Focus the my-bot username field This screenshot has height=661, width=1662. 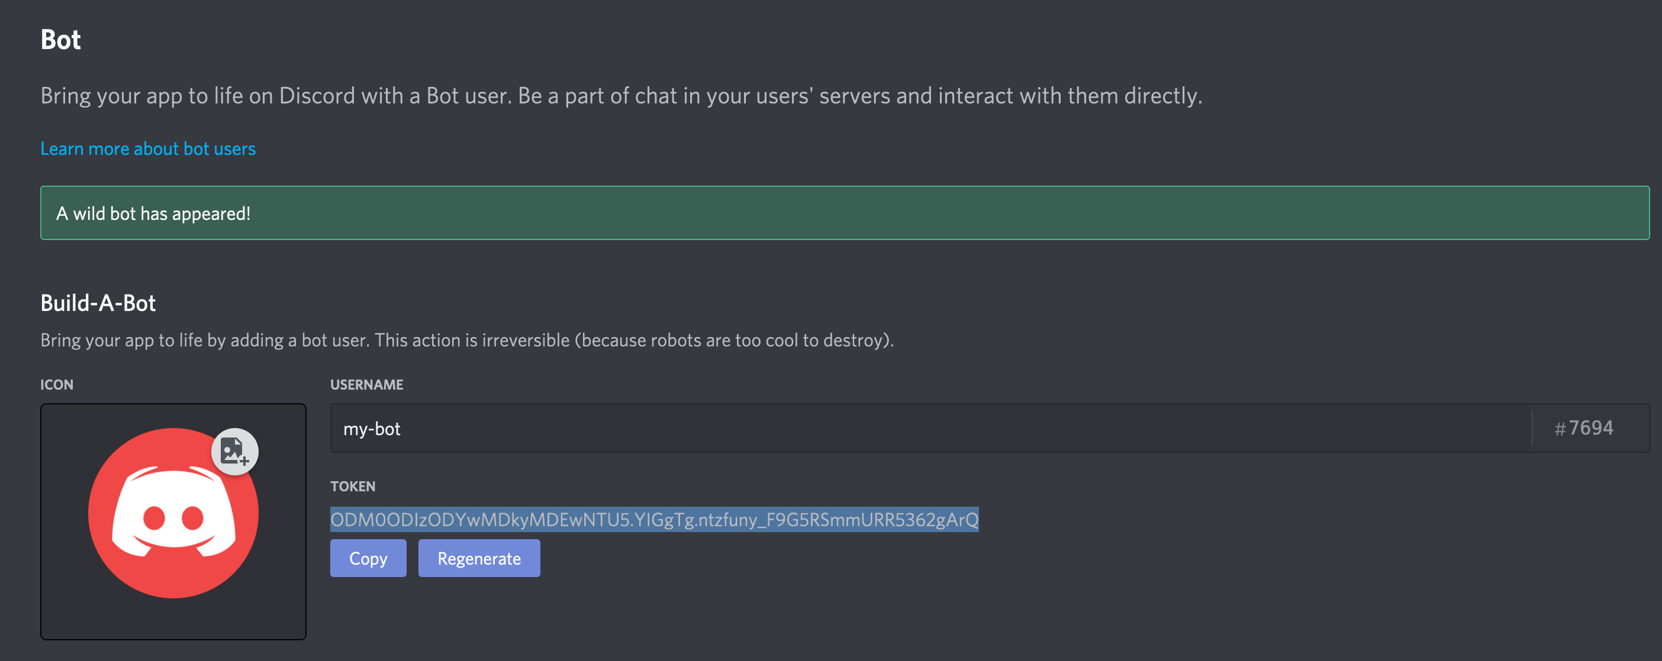click(x=930, y=428)
